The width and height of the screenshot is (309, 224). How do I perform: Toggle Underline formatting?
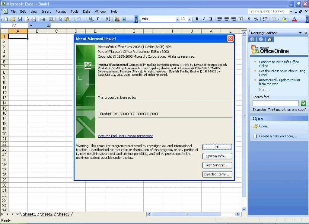click(211, 19)
